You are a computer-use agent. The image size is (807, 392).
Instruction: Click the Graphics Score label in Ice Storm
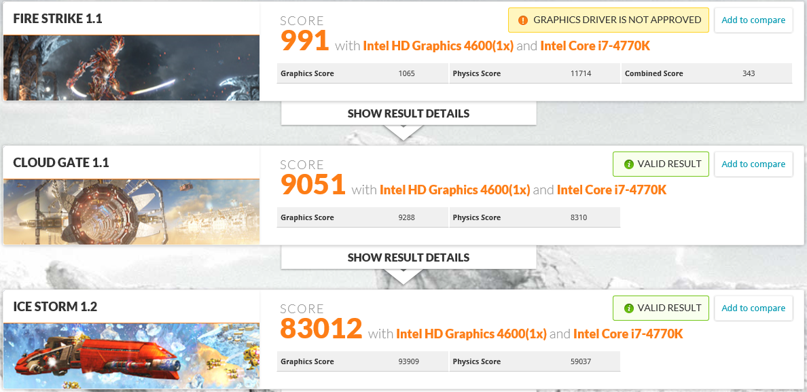click(307, 361)
